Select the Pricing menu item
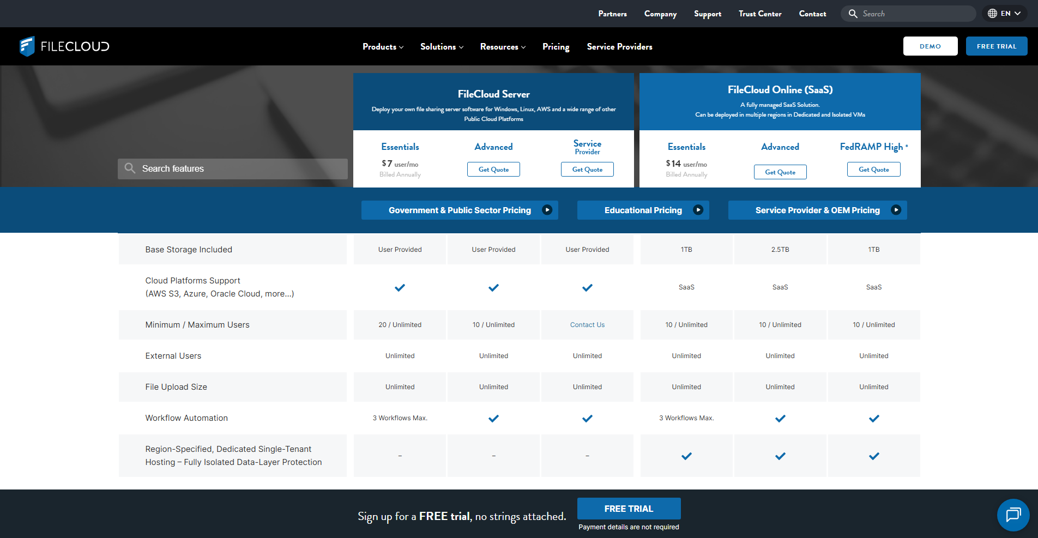The image size is (1038, 538). pyautogui.click(x=556, y=47)
